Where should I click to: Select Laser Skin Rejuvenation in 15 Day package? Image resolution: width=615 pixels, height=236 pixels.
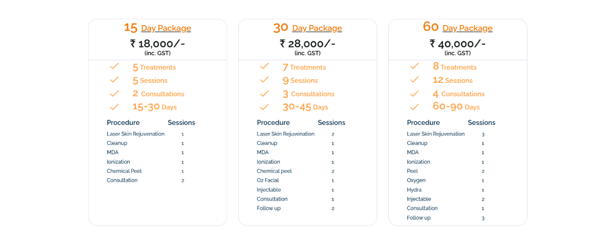pyautogui.click(x=136, y=134)
